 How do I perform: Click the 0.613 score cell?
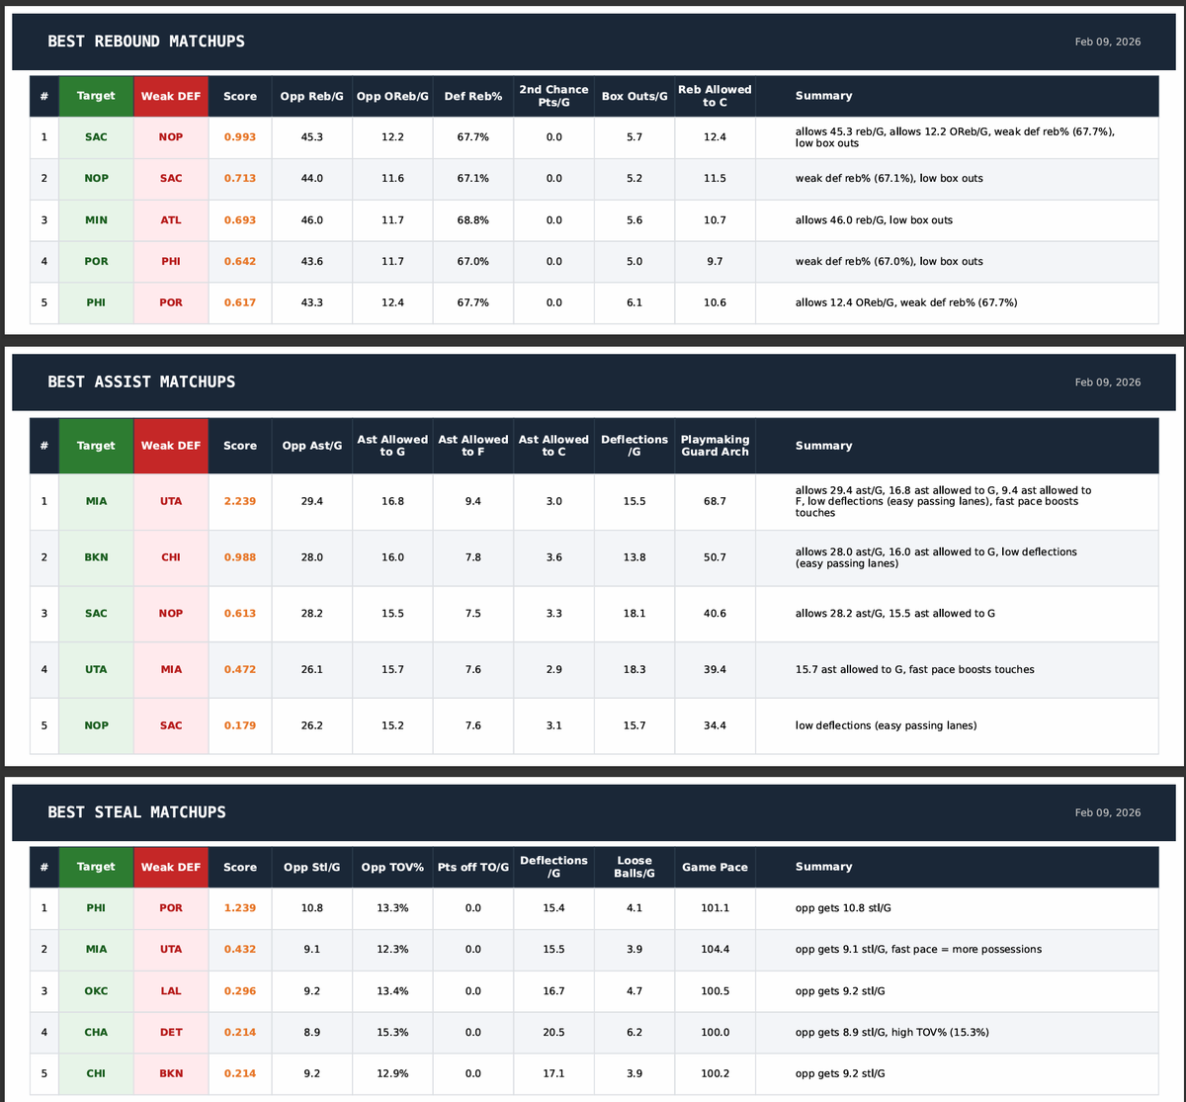coord(240,614)
